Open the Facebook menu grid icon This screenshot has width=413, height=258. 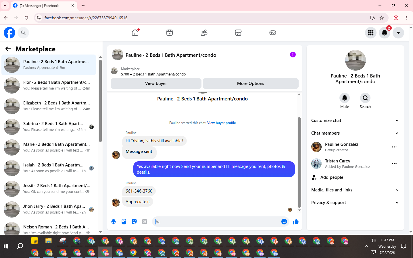point(371,33)
